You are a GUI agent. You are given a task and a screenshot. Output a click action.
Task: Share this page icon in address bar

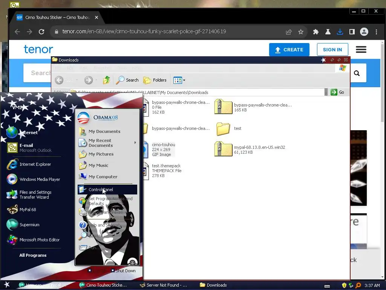click(x=288, y=32)
